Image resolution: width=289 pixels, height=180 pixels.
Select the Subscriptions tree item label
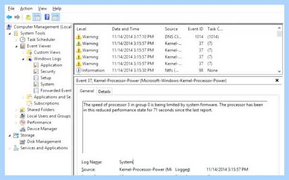pyautogui.click(x=46, y=103)
